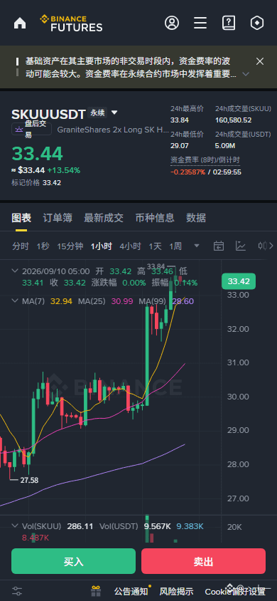Viewport: 277px width, 601px height.
Task: Open the user account profile icon
Action: pyautogui.click(x=172, y=23)
